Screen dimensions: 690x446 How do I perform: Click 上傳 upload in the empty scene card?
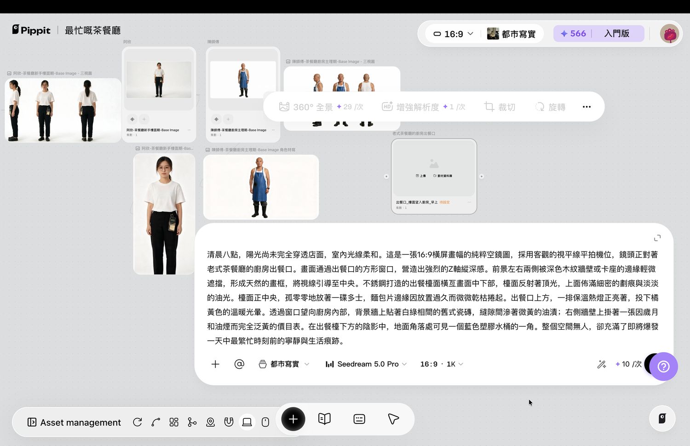(x=421, y=176)
